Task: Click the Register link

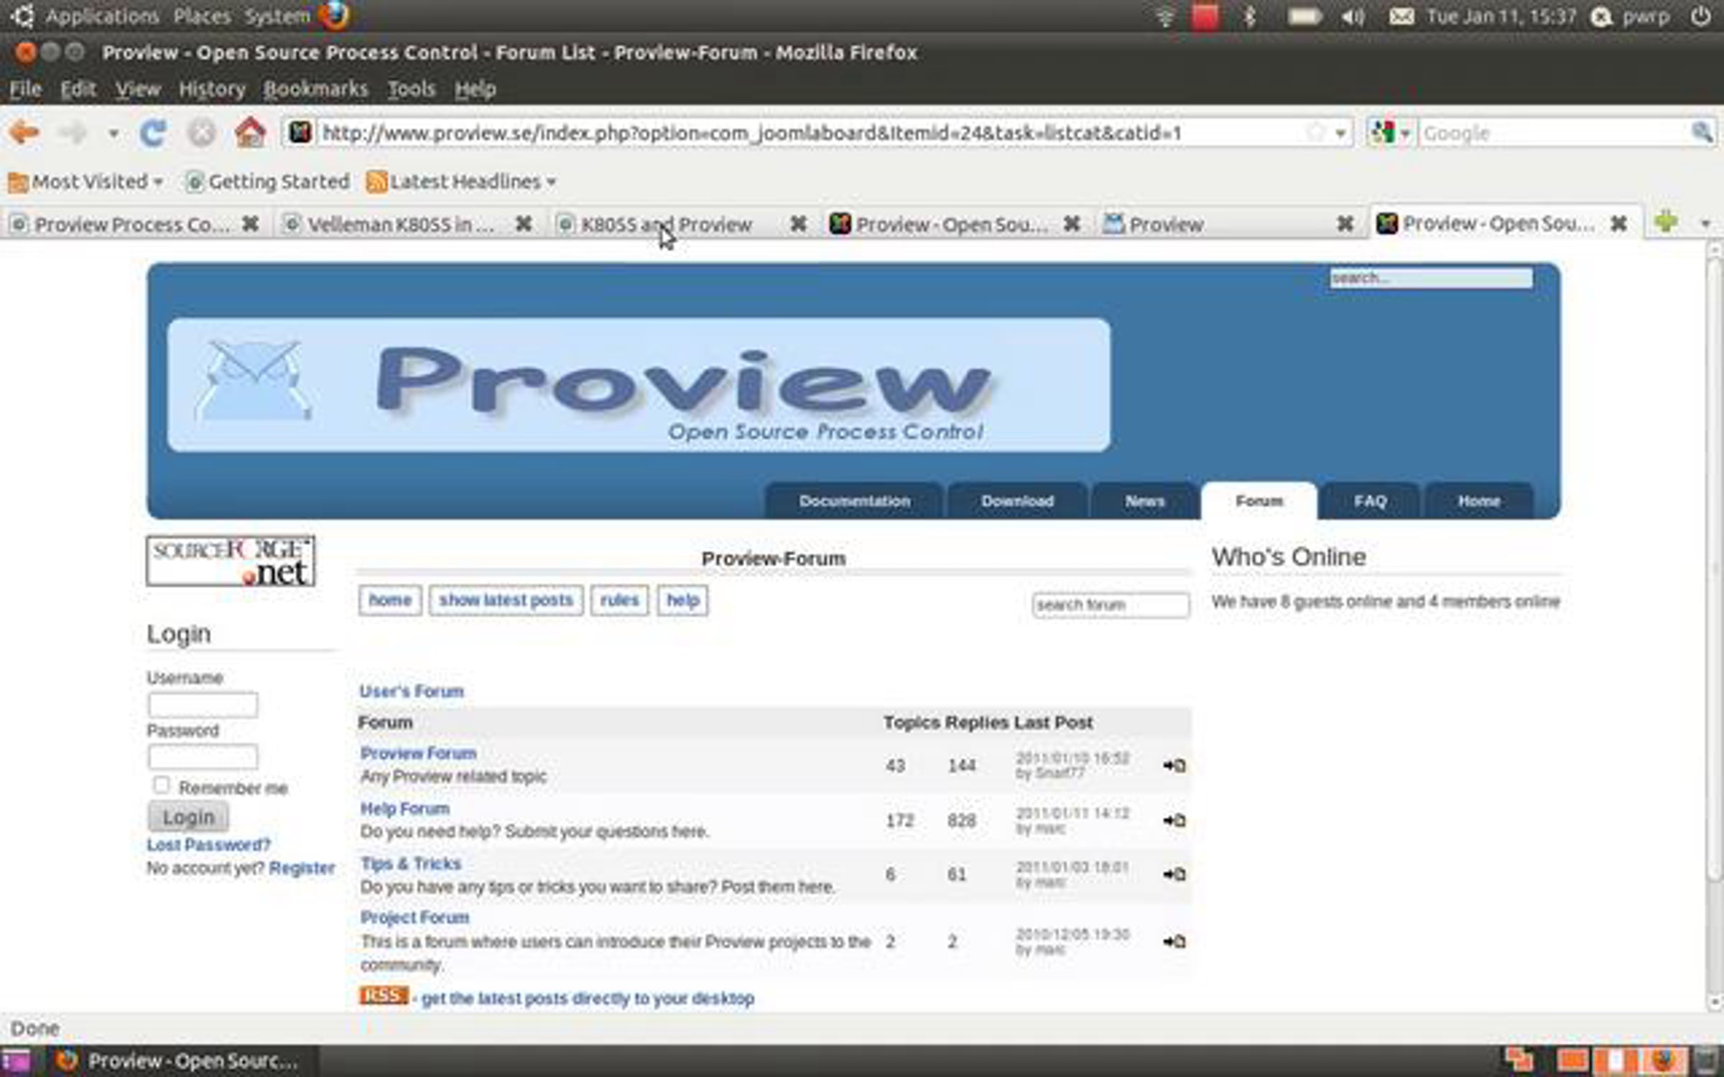Action: [302, 868]
